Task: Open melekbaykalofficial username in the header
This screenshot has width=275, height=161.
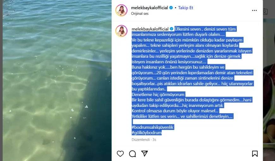Action: (150, 8)
